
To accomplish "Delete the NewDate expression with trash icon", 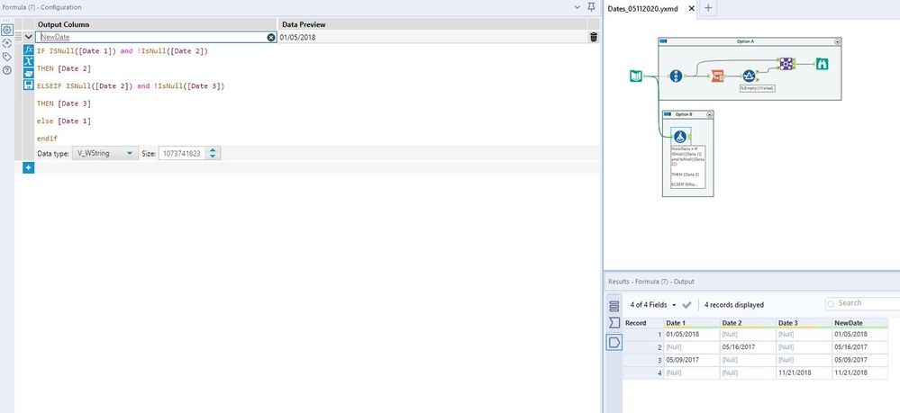I will (x=594, y=37).
